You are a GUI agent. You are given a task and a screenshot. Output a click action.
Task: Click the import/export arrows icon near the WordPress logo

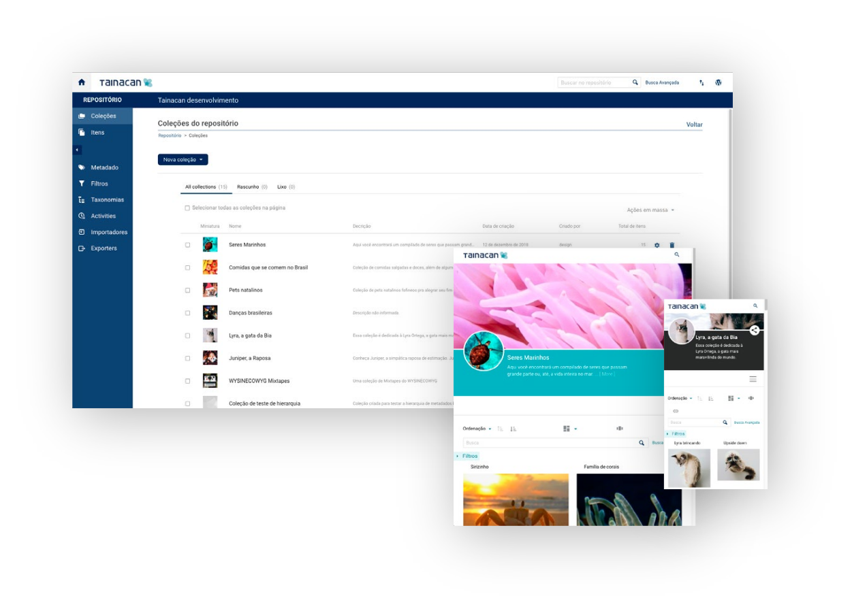click(701, 82)
